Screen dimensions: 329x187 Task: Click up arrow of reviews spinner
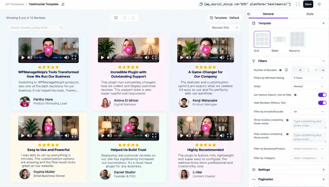308,69
